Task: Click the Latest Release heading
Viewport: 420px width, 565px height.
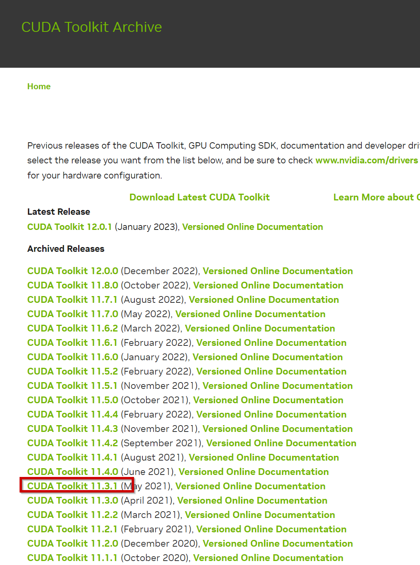Action: pyautogui.click(x=59, y=212)
